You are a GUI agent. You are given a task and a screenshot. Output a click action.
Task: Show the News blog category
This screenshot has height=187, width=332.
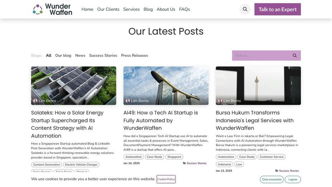(x=80, y=55)
